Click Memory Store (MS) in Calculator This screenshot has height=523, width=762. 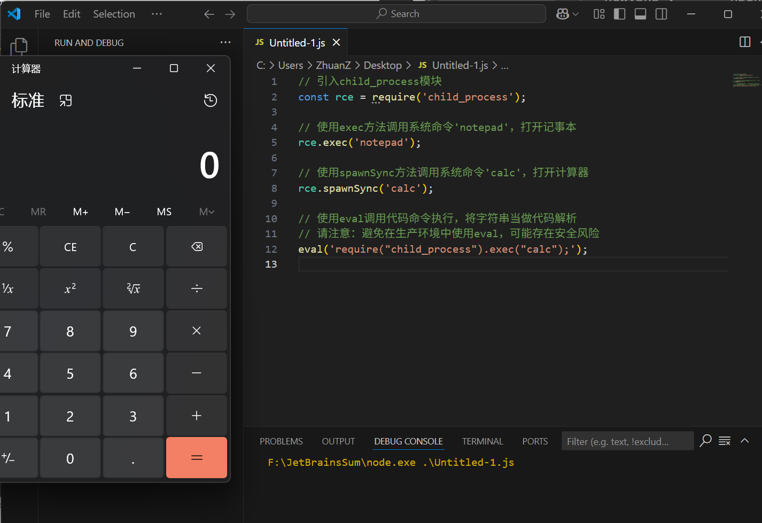tap(164, 212)
